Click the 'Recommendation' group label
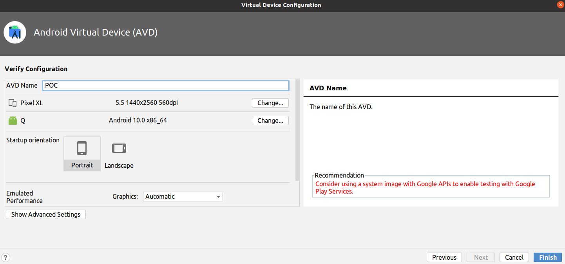Screen dimensions: 565x264 tap(339, 175)
